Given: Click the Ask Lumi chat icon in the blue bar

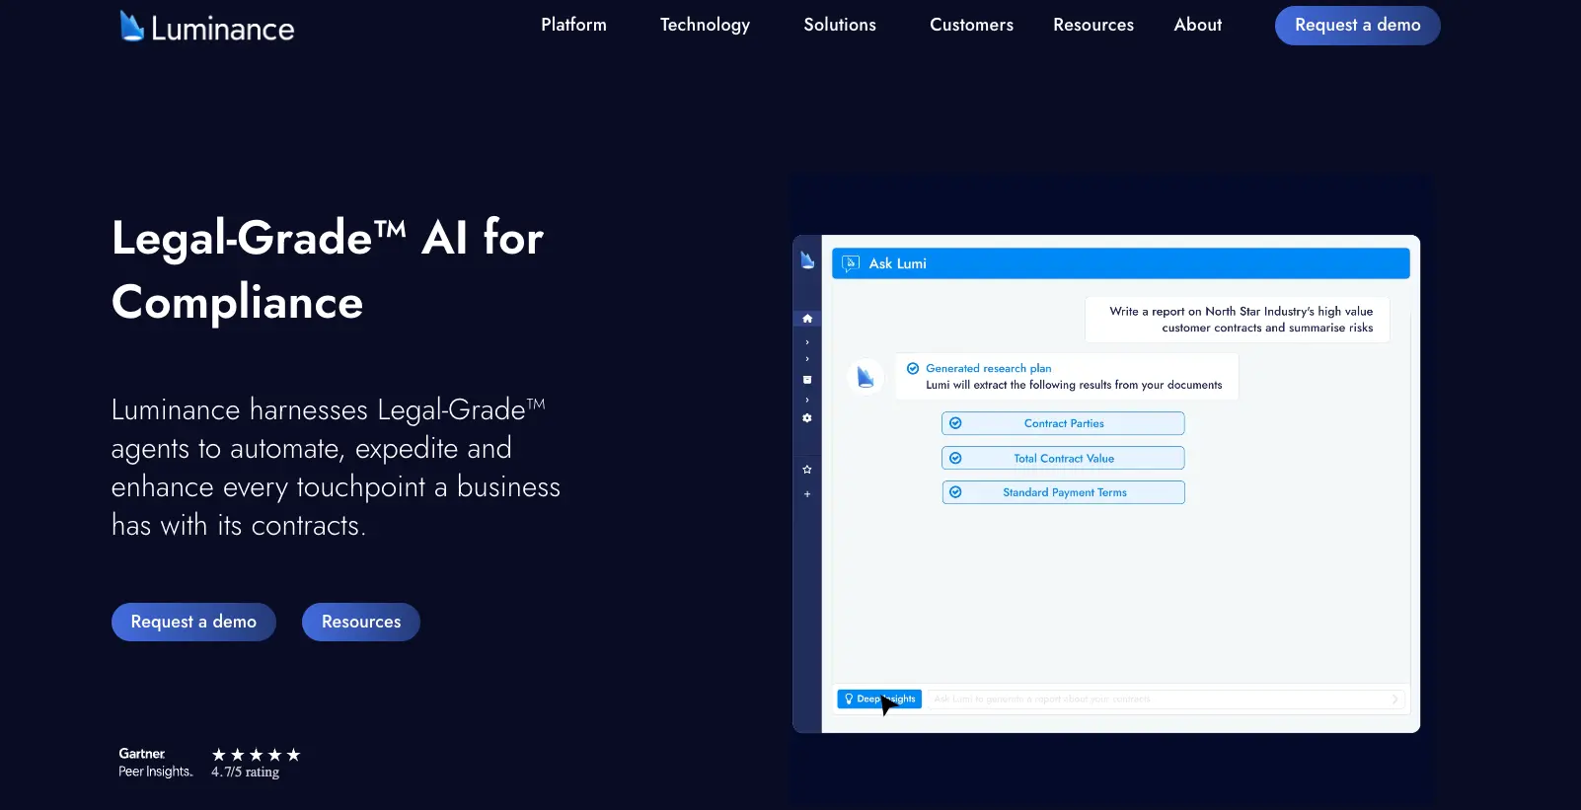Looking at the screenshot, I should tap(851, 263).
